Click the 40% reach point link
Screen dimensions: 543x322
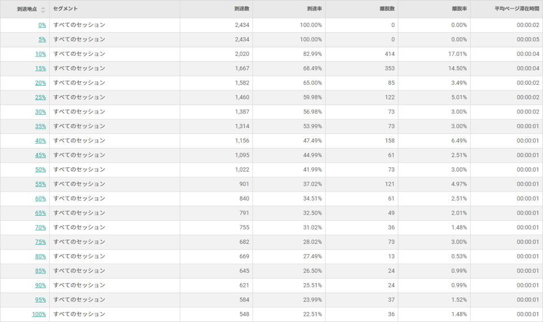[x=40, y=141]
